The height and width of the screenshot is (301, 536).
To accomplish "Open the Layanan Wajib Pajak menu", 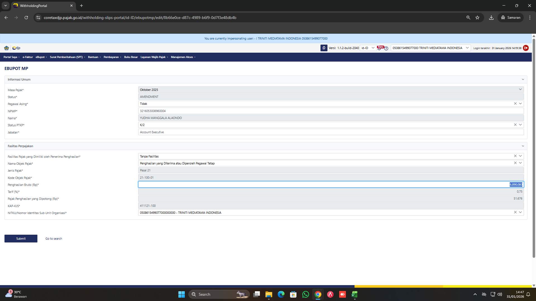I will [x=153, y=57].
